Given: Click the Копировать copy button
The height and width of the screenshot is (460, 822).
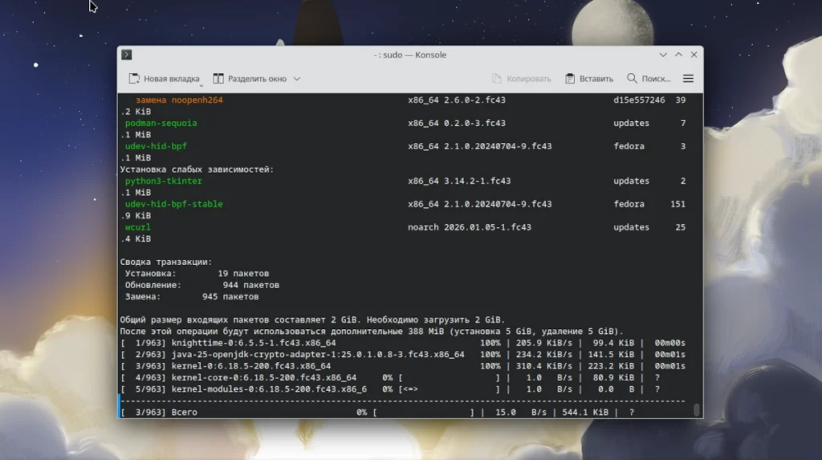Looking at the screenshot, I should [522, 79].
